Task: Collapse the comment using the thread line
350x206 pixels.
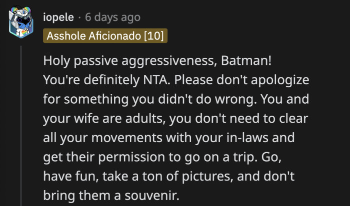Action: coord(21,125)
